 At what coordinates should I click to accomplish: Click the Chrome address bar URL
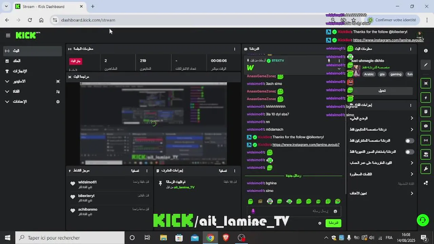[x=88, y=20]
